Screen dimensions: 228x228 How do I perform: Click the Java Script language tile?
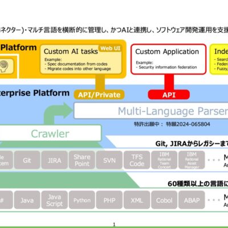(x=55, y=200)
